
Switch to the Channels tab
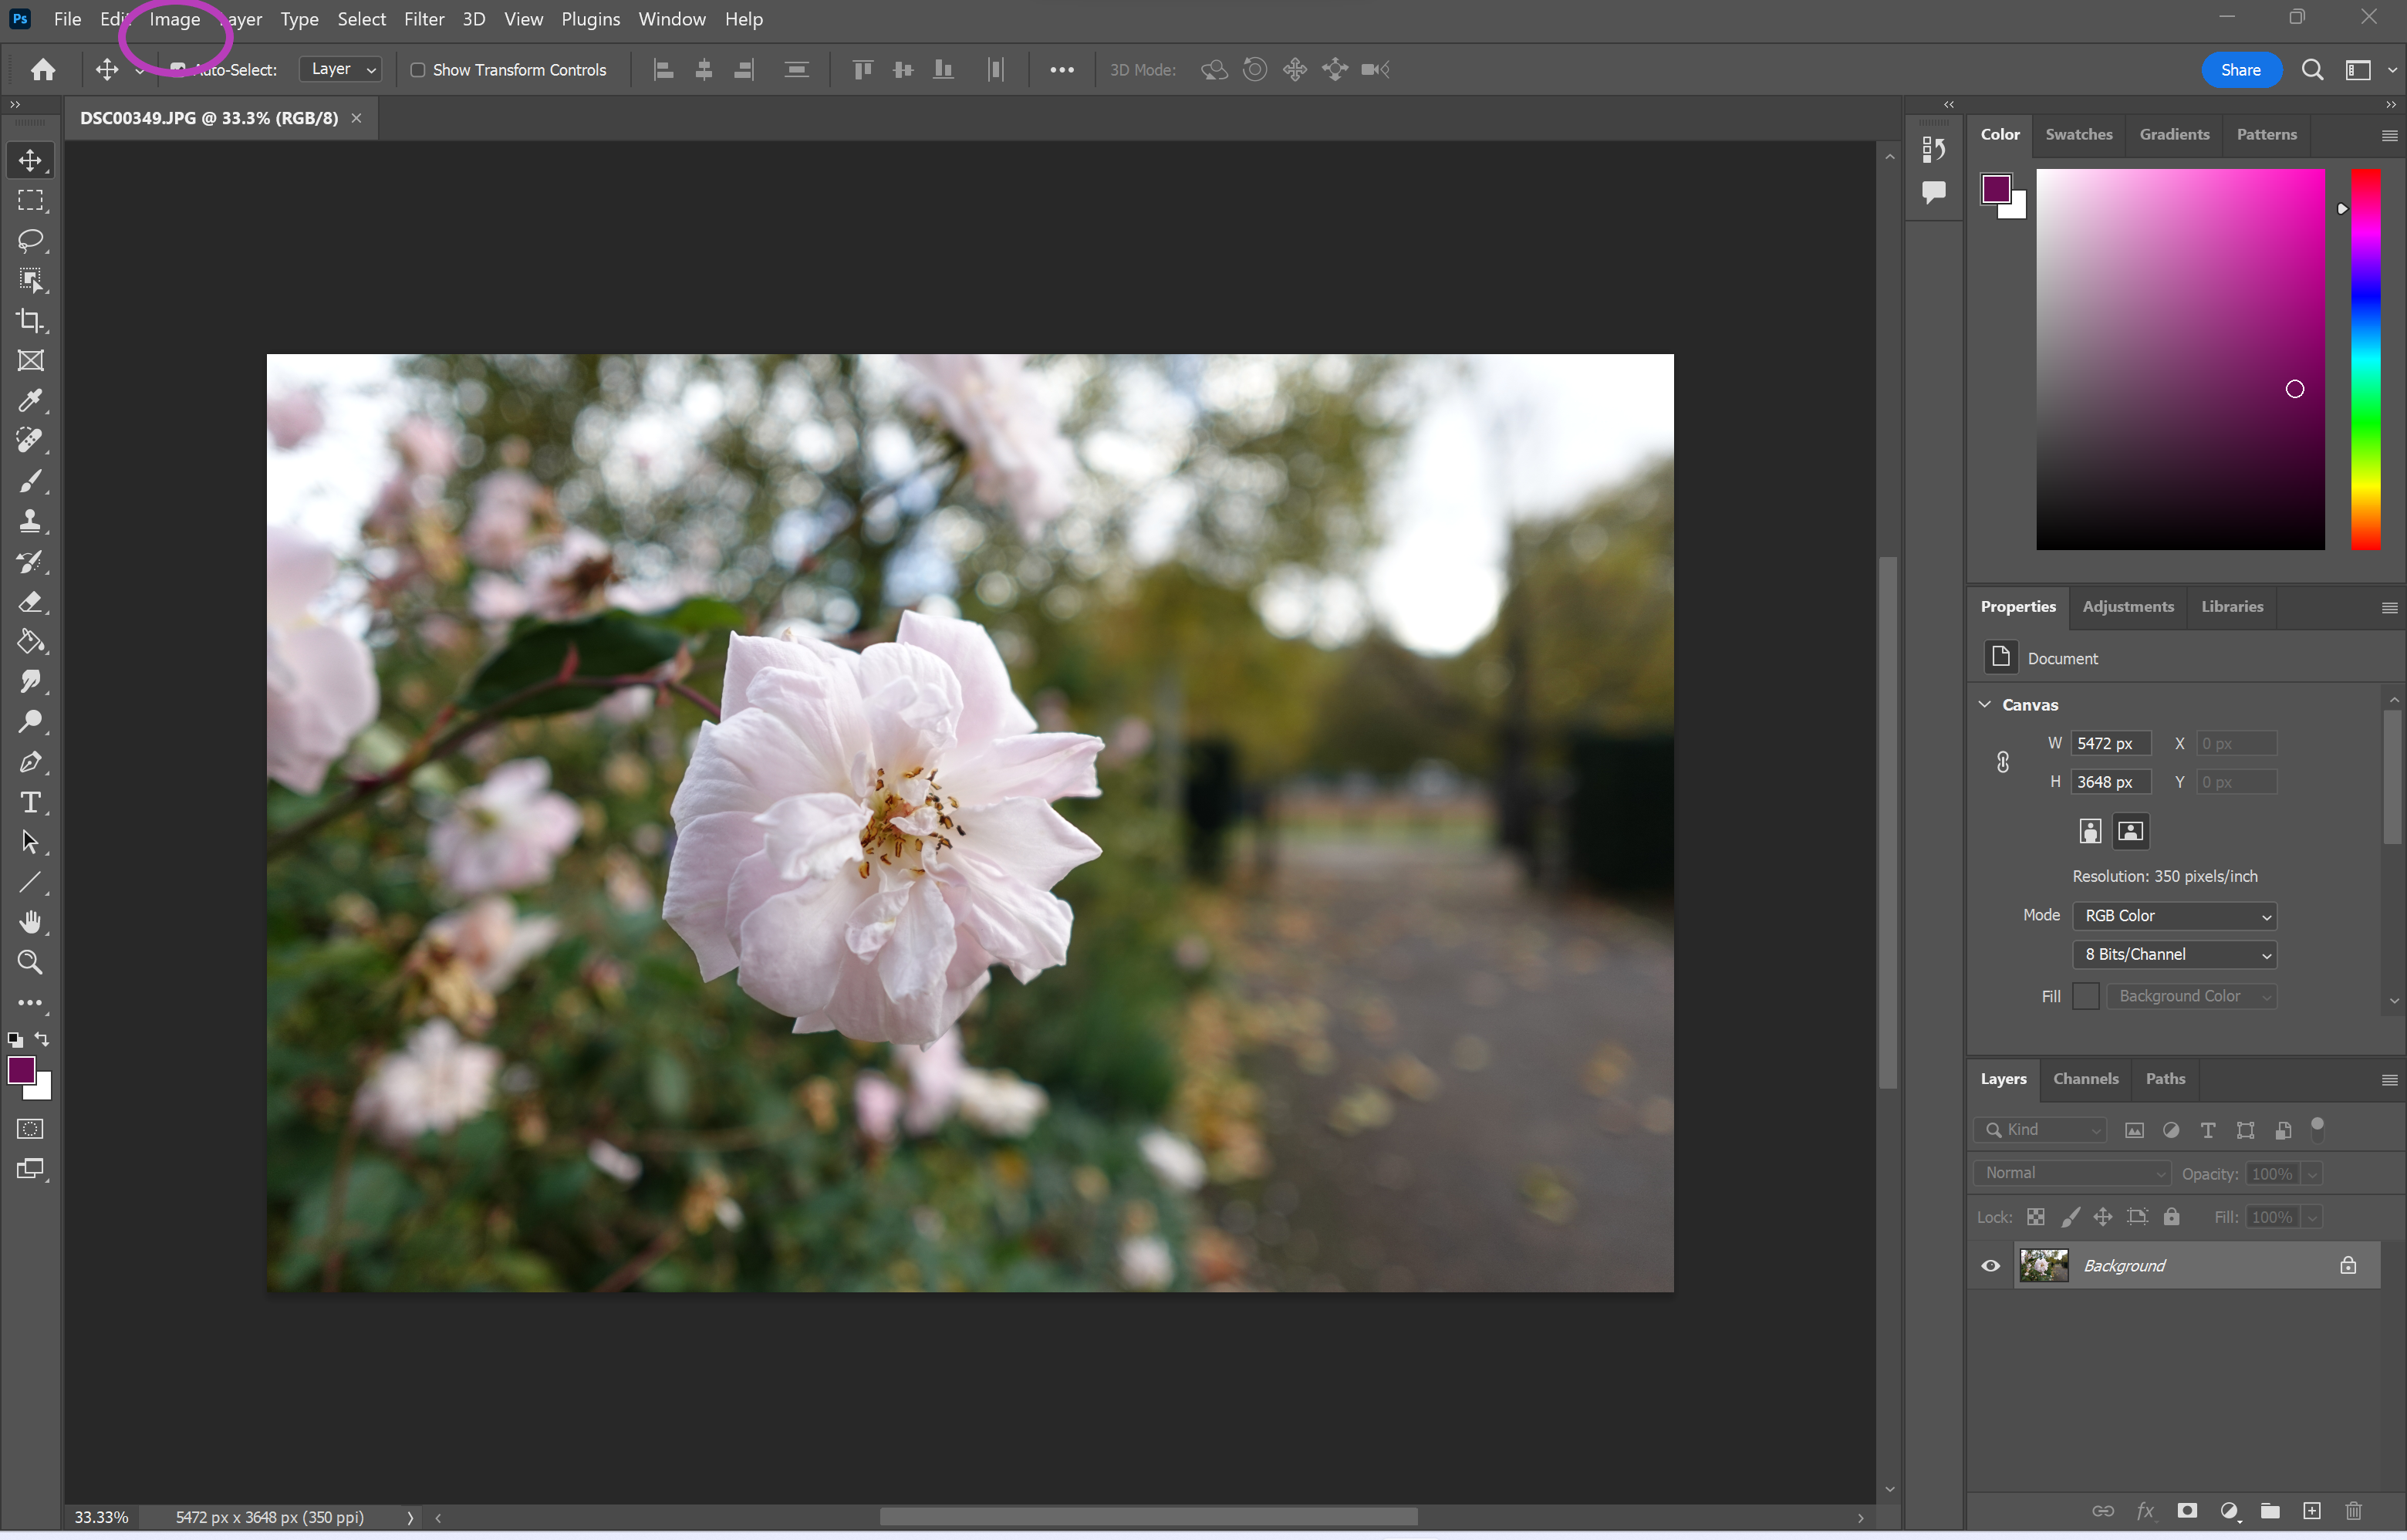pos(2085,1078)
